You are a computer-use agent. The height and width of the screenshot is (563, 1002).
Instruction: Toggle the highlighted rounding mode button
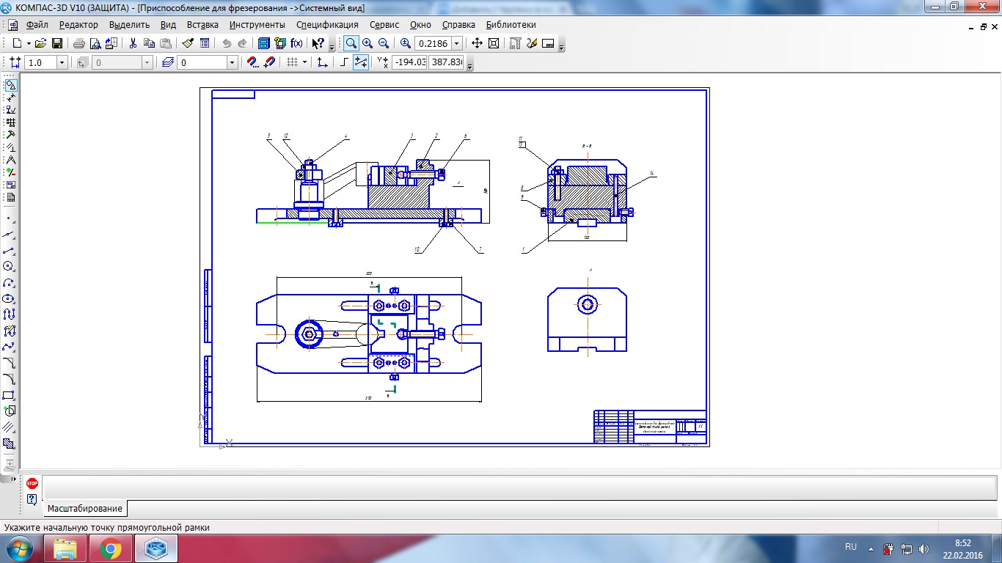(x=360, y=63)
